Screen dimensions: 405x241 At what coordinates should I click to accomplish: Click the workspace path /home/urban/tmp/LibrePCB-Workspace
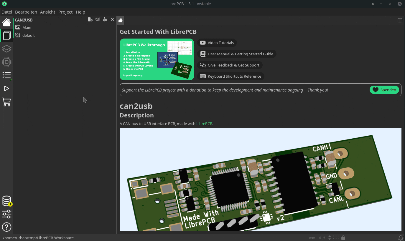point(38,238)
